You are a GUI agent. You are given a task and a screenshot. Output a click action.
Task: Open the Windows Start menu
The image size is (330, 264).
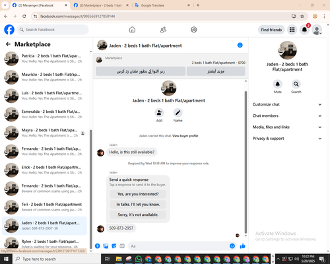6,259
